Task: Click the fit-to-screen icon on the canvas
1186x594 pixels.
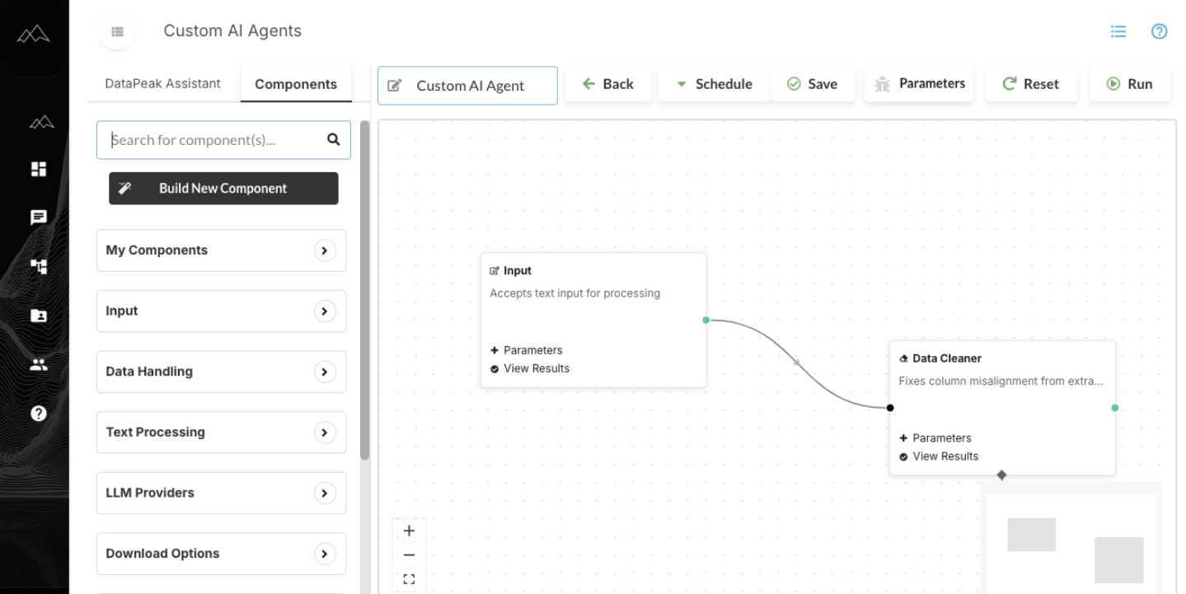Action: [x=409, y=579]
